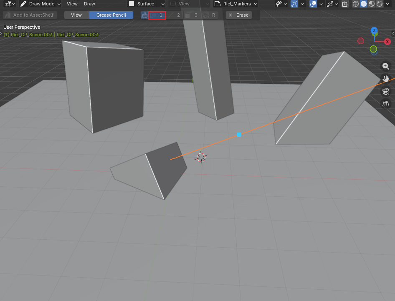Switch to the Grease Pencil tab
The width and height of the screenshot is (395, 301).
pyautogui.click(x=111, y=15)
